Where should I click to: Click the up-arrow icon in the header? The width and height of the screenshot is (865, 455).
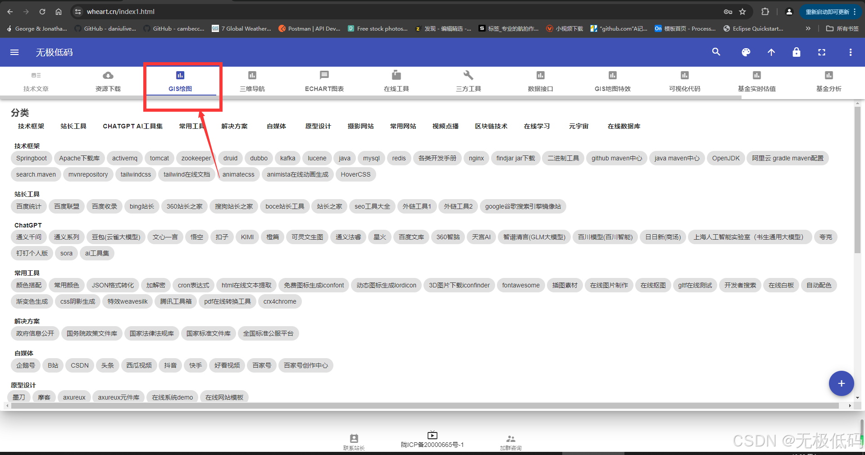click(x=771, y=52)
